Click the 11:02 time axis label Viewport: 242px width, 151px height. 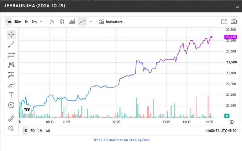tap(66, 122)
